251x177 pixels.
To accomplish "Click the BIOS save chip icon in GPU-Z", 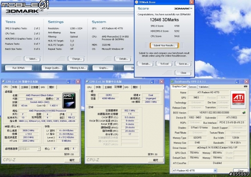I will 244,112.
